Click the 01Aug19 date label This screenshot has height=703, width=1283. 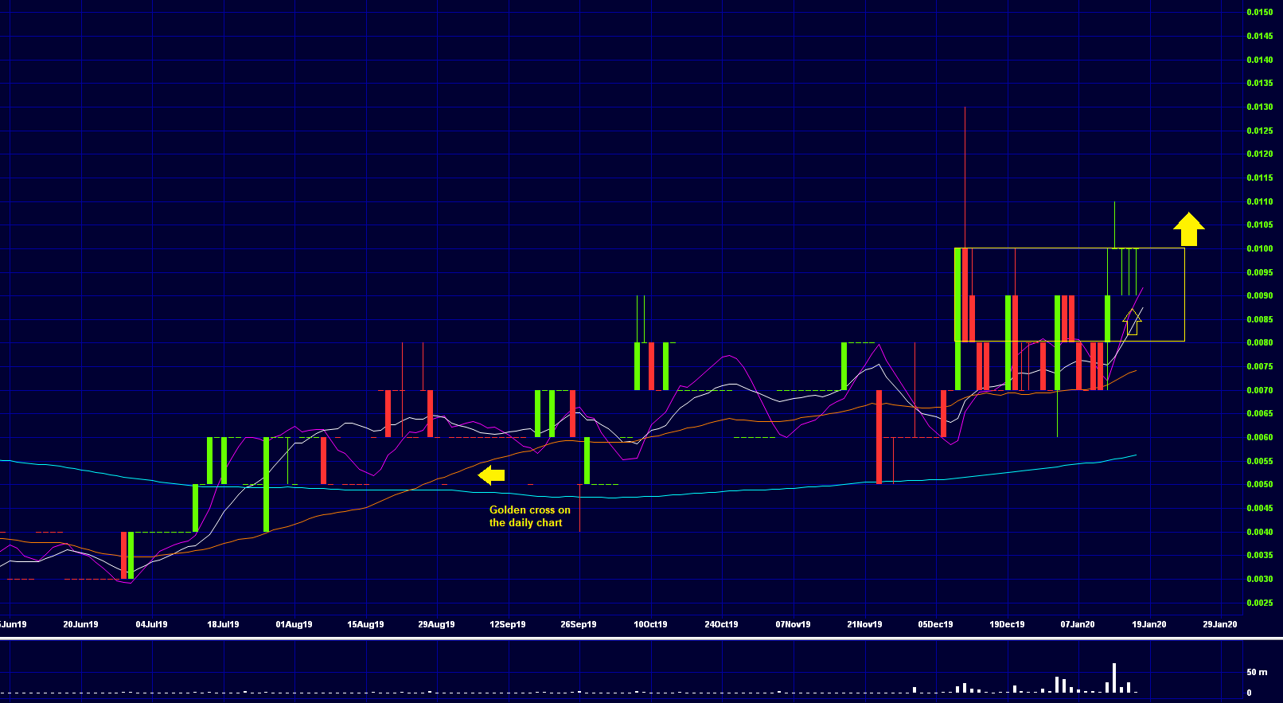tap(294, 624)
